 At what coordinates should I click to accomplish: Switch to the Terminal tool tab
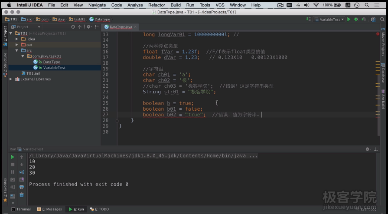click(x=21, y=209)
